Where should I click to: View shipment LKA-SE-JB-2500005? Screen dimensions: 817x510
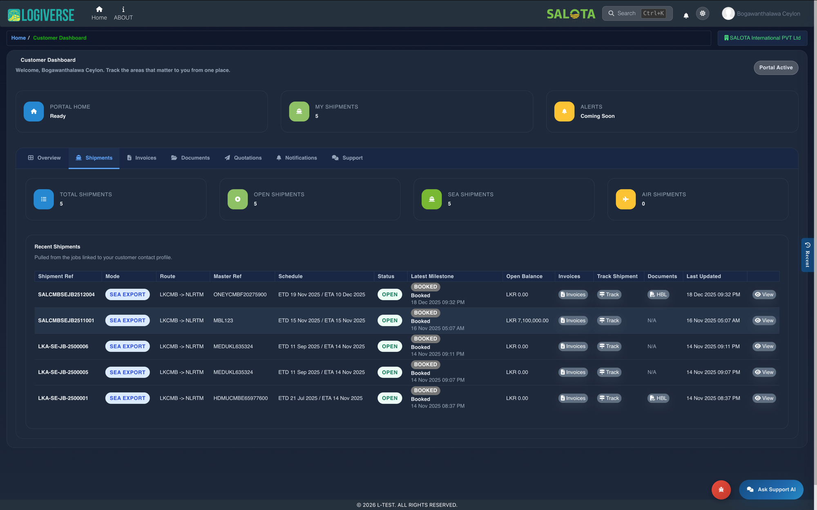pos(764,372)
